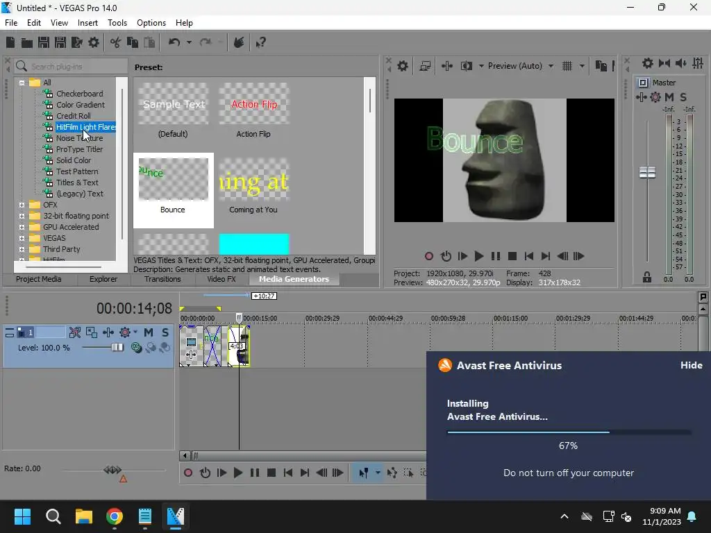
Task: Toggle Master automation settings gear
Action: point(655,97)
